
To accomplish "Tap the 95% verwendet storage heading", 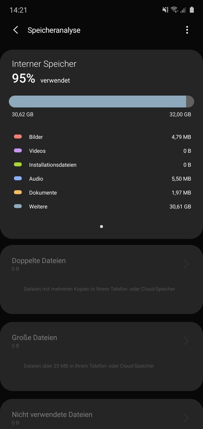I will click(x=41, y=79).
